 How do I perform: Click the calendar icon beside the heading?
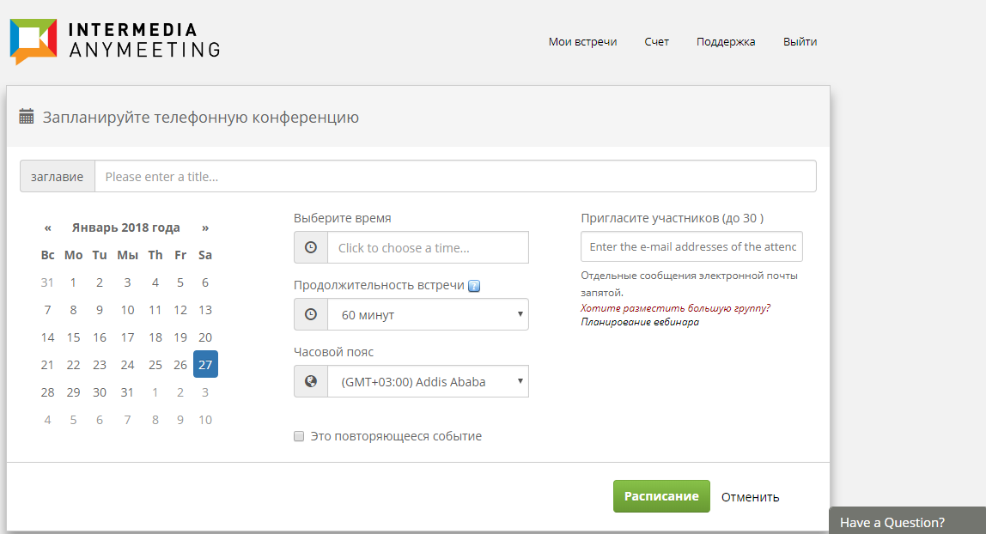click(x=27, y=117)
